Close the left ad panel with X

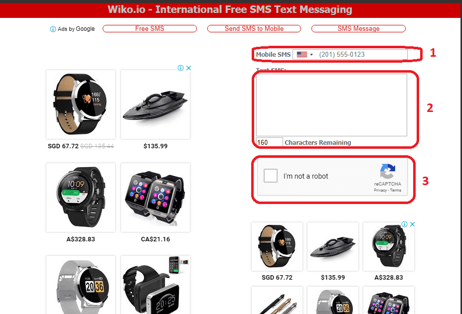[188, 68]
